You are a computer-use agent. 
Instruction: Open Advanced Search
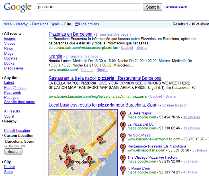coord(176,7)
